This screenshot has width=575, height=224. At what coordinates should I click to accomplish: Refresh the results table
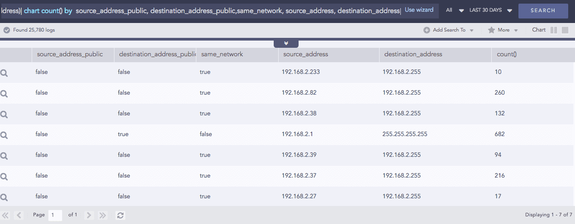coord(120,215)
